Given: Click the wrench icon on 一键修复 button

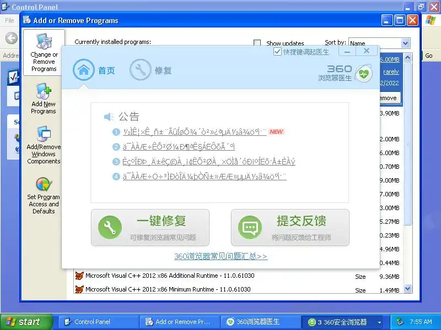Looking at the screenshot, I should pyautogui.click(x=110, y=228).
